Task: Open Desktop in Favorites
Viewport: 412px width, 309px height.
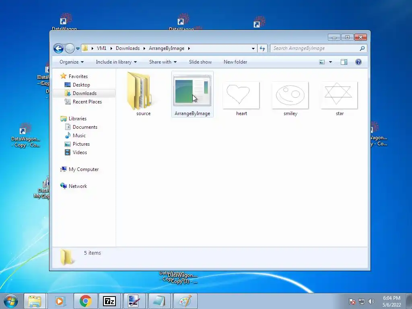Action: coord(81,85)
